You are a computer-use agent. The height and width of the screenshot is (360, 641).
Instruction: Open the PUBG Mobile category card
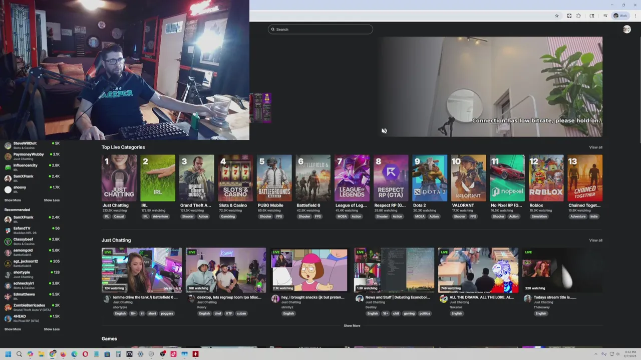(x=274, y=178)
